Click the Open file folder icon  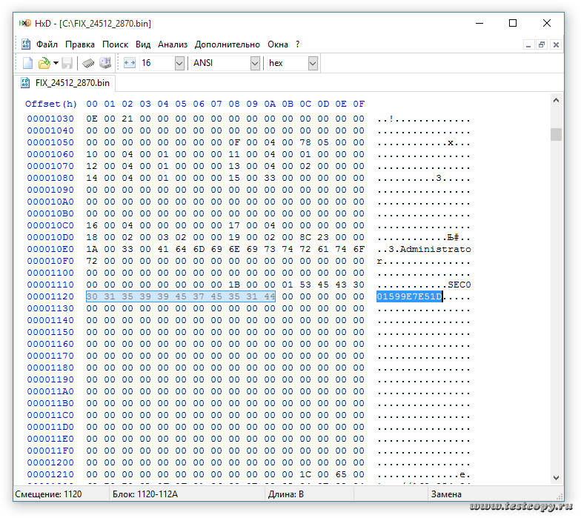44,64
